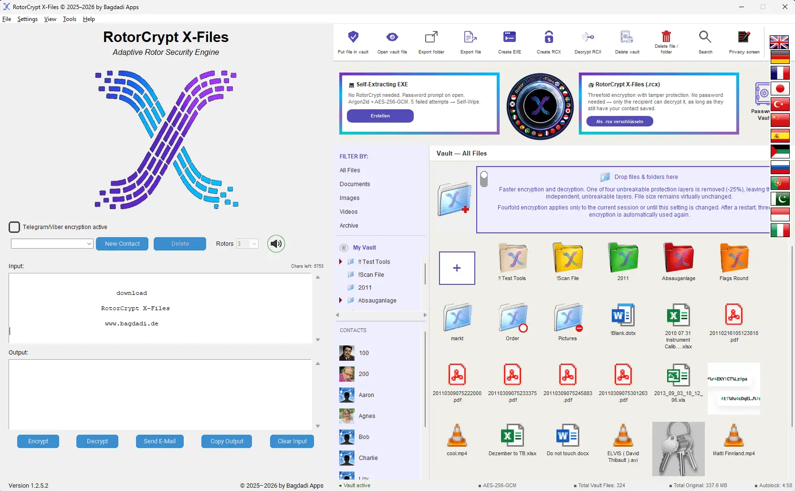Open the !Blank.dotx Word file

[623, 315]
